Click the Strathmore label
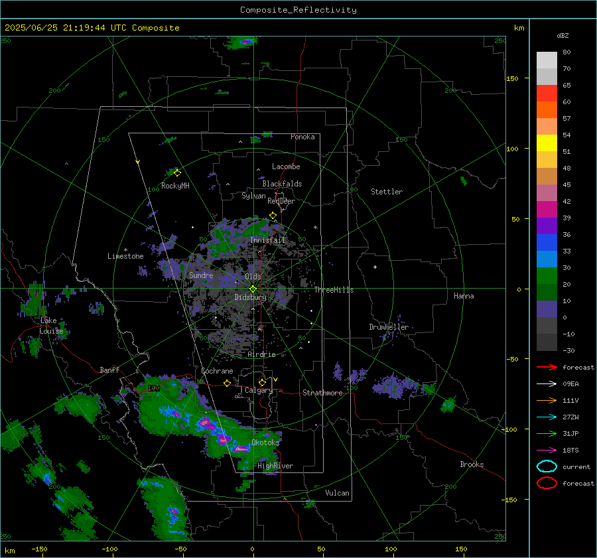Screen dimensions: 597x558 (x=322, y=393)
